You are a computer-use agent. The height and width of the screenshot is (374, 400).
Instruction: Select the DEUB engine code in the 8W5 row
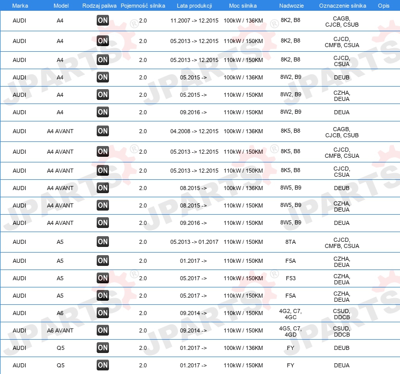click(x=342, y=188)
